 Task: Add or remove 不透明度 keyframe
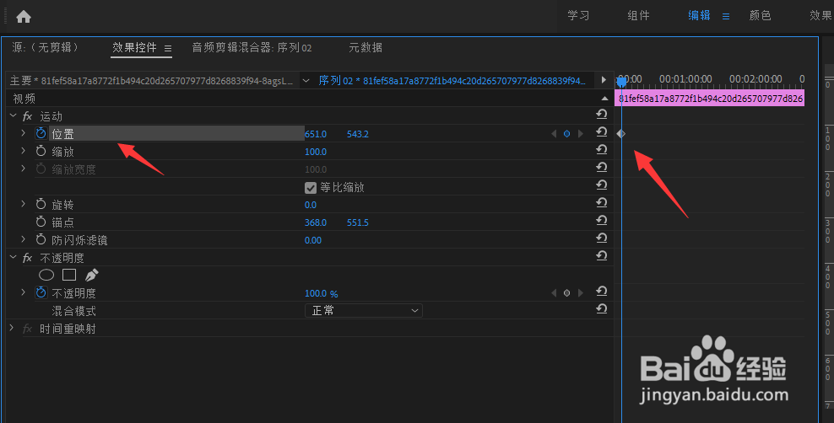(x=566, y=293)
